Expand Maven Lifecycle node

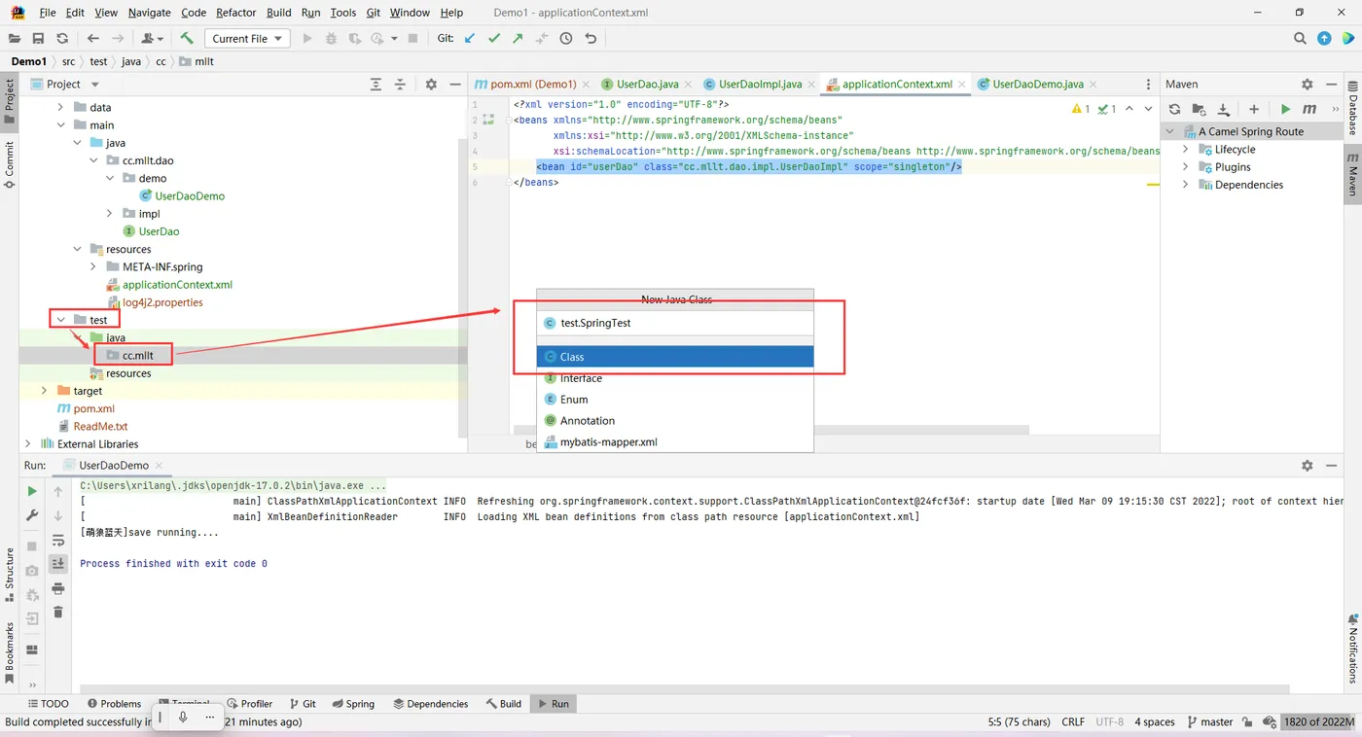(x=1186, y=150)
